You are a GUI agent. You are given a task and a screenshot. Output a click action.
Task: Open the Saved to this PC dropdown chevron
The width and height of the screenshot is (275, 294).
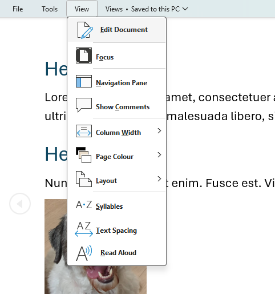point(185,9)
